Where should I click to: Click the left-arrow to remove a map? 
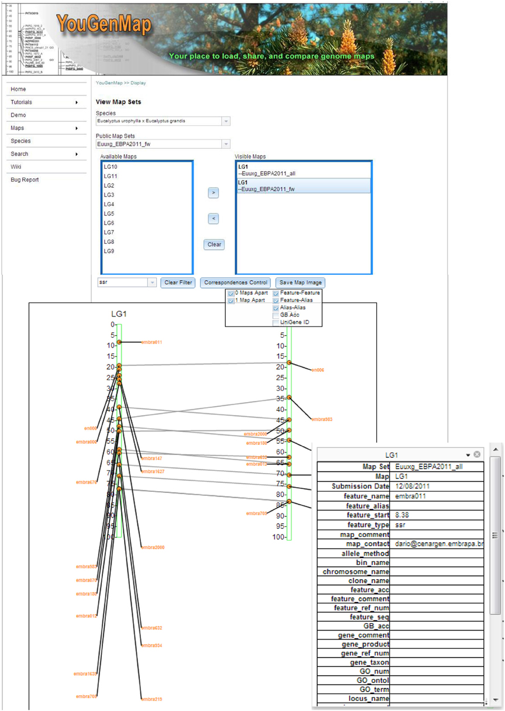tap(213, 219)
